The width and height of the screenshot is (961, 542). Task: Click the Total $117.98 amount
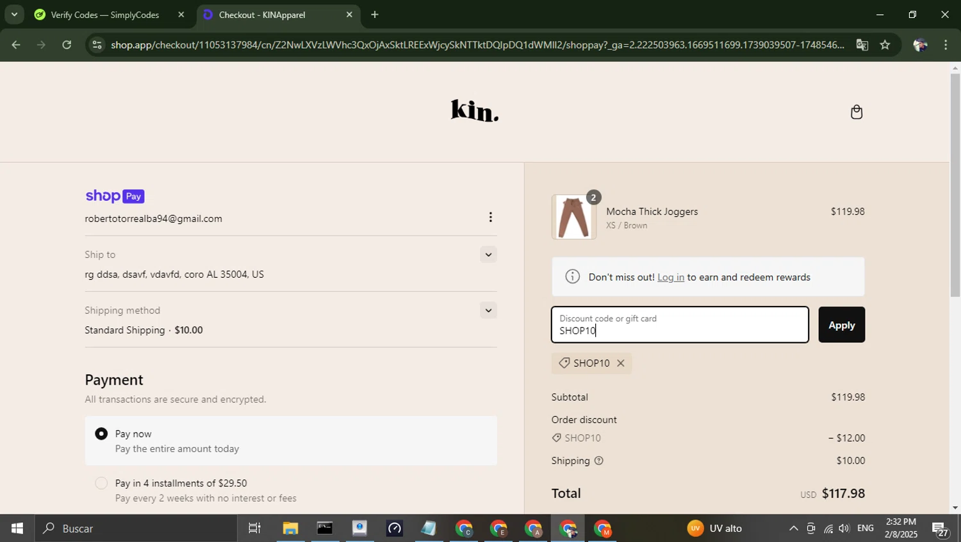[843, 493]
